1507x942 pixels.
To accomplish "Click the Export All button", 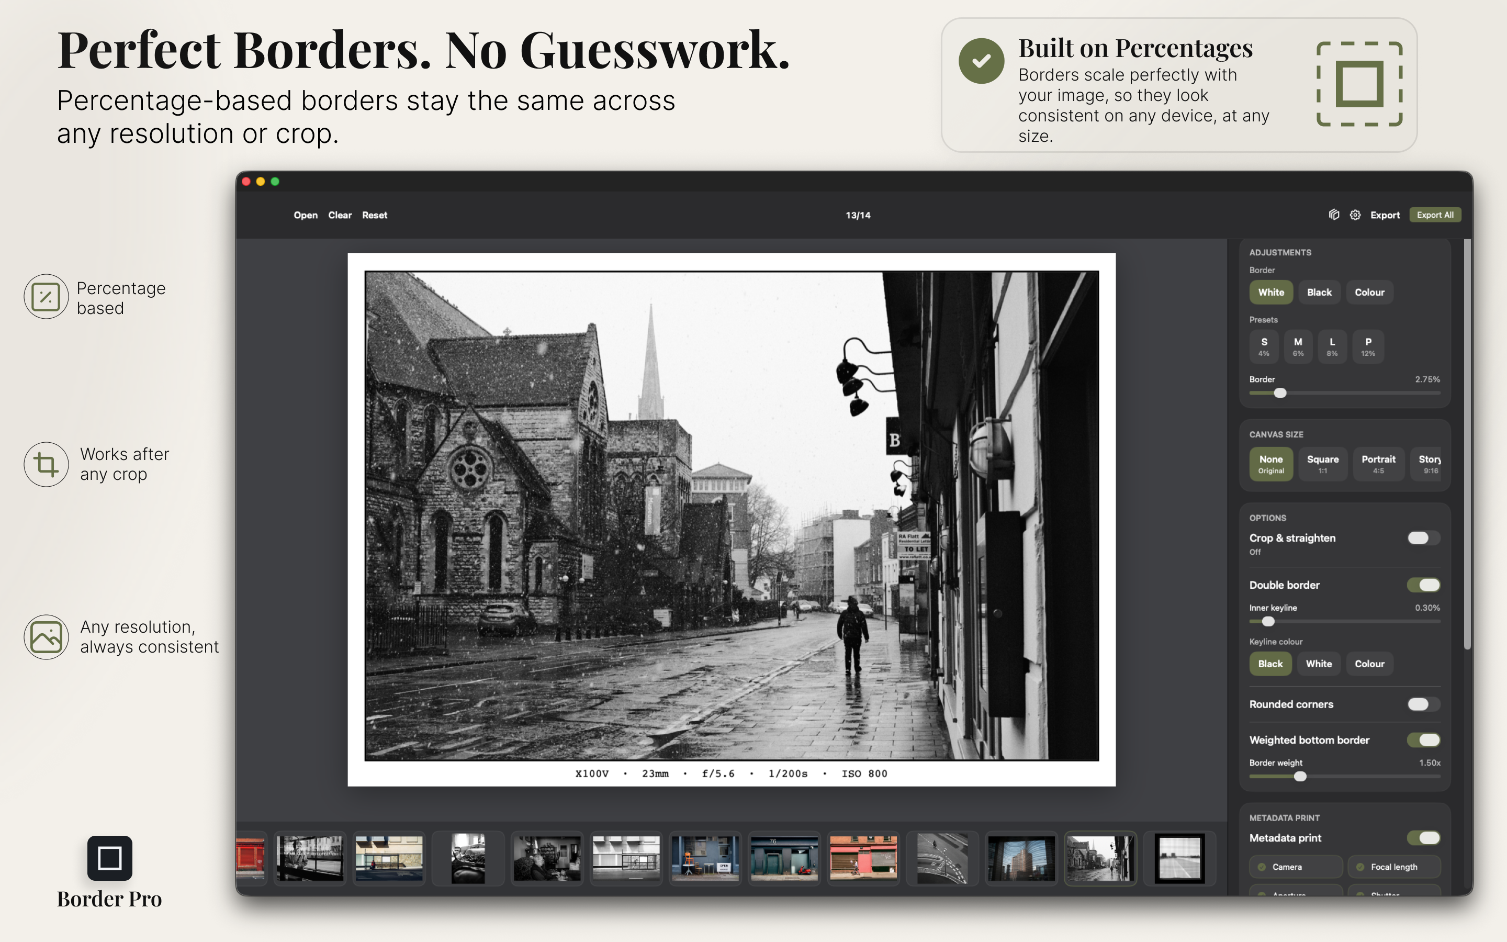I will (x=1435, y=215).
